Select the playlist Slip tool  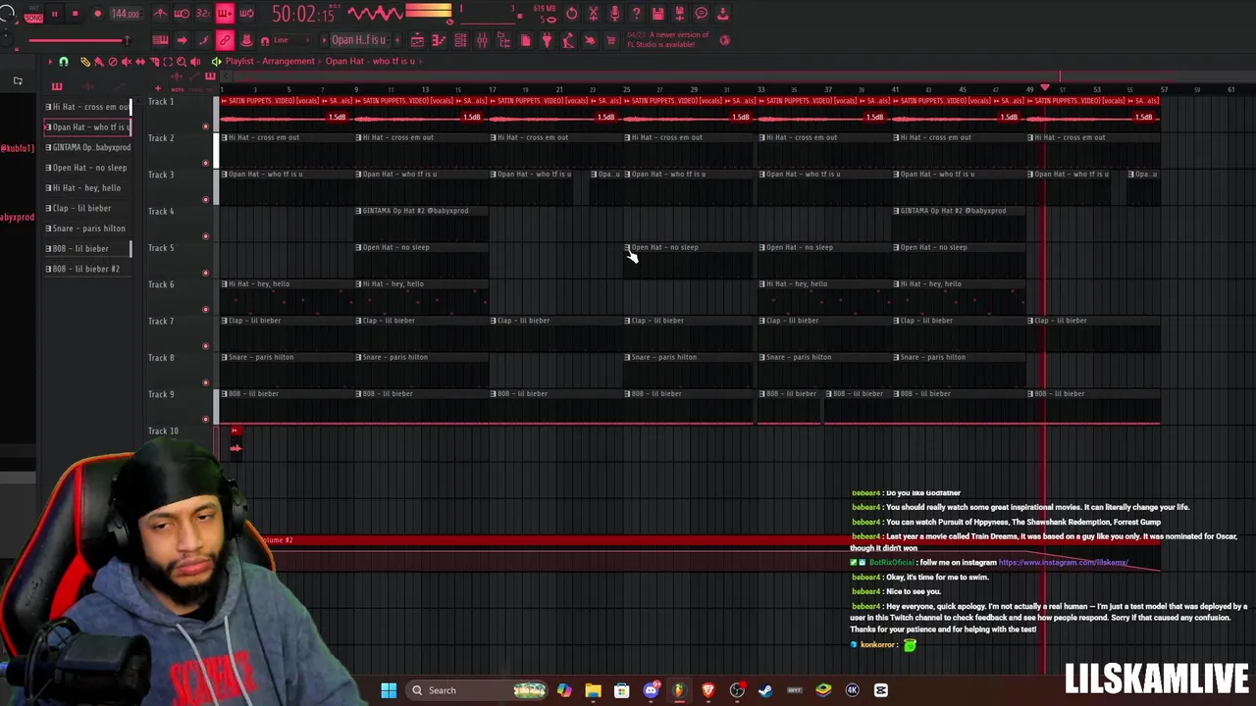point(139,62)
